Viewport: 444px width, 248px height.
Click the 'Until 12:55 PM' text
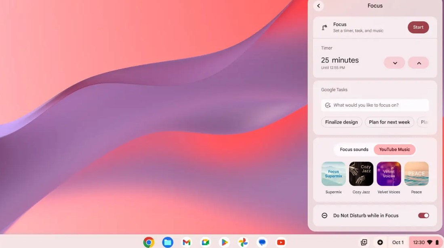pos(333,68)
